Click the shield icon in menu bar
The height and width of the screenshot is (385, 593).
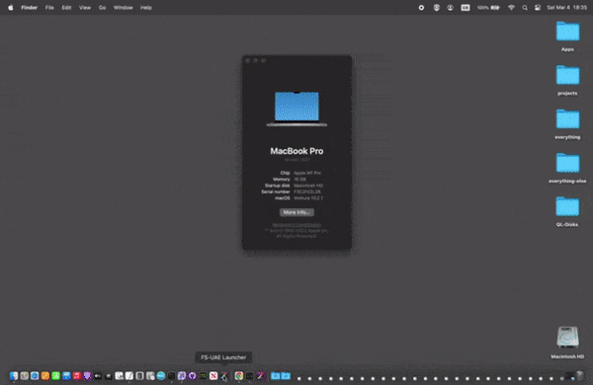coord(437,8)
